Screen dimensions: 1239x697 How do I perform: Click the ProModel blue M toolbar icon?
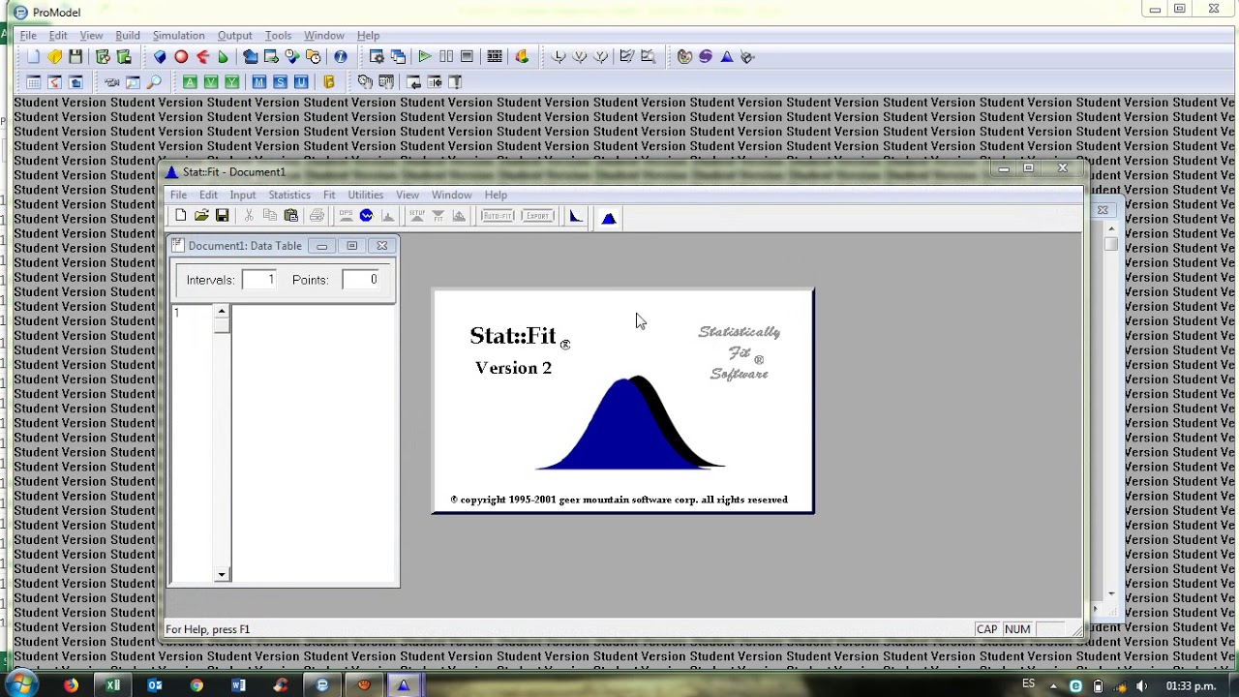coord(258,82)
